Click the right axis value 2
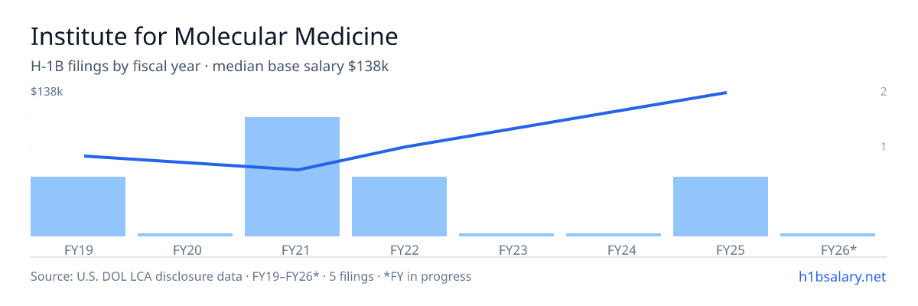The image size is (918, 306). pos(884,92)
